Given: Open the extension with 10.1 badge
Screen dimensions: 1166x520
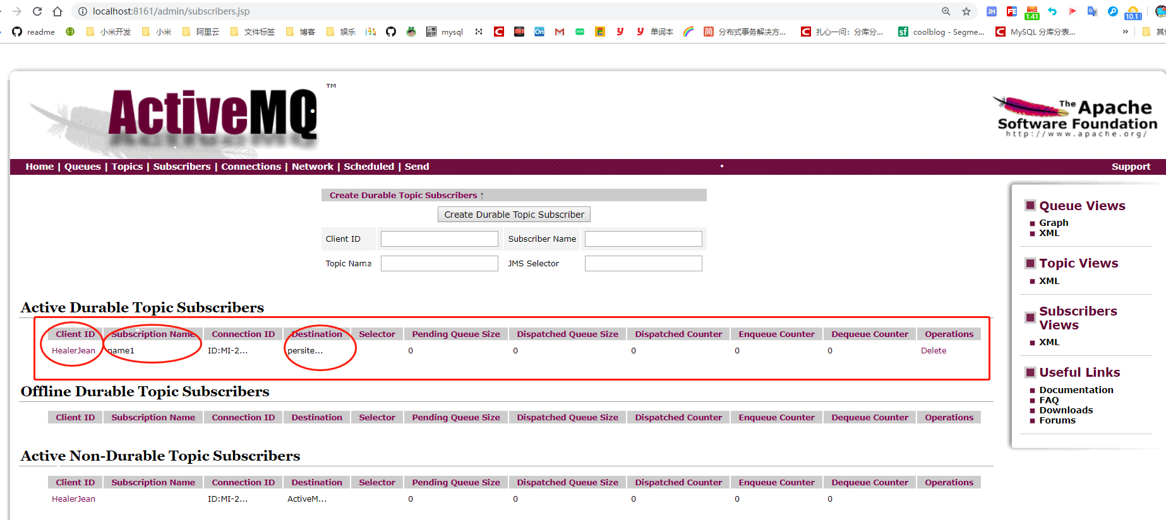Looking at the screenshot, I should [x=1133, y=12].
